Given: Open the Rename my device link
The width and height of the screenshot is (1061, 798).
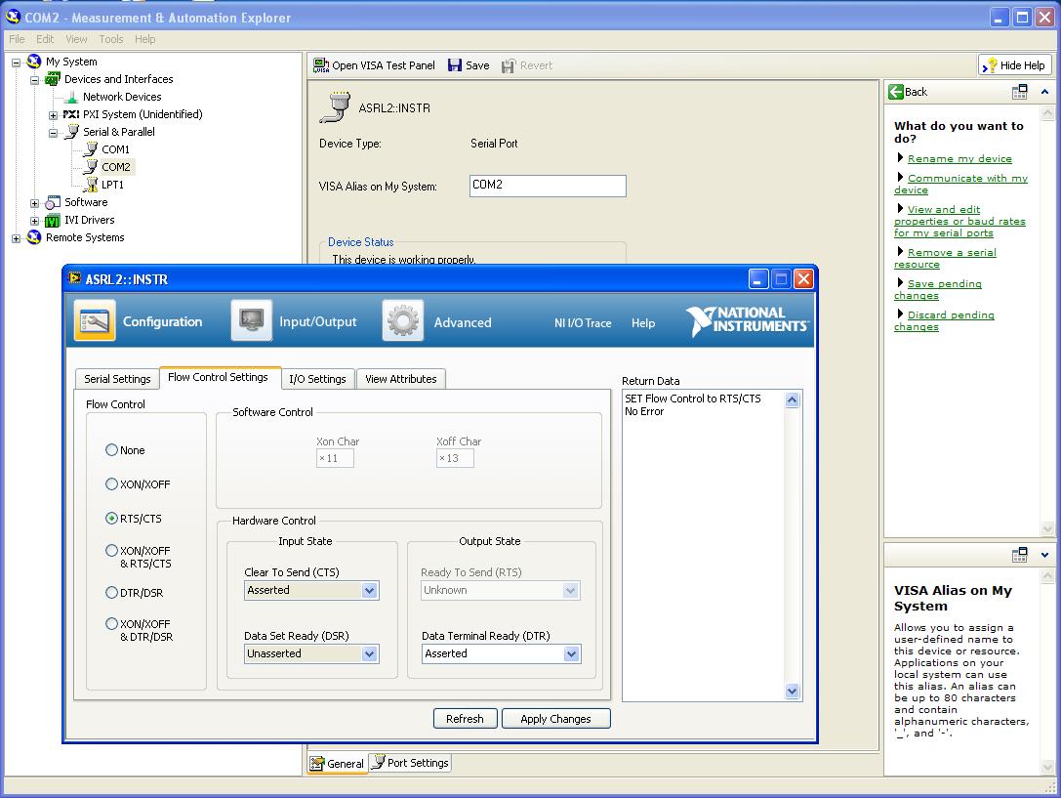Looking at the screenshot, I should coord(959,158).
